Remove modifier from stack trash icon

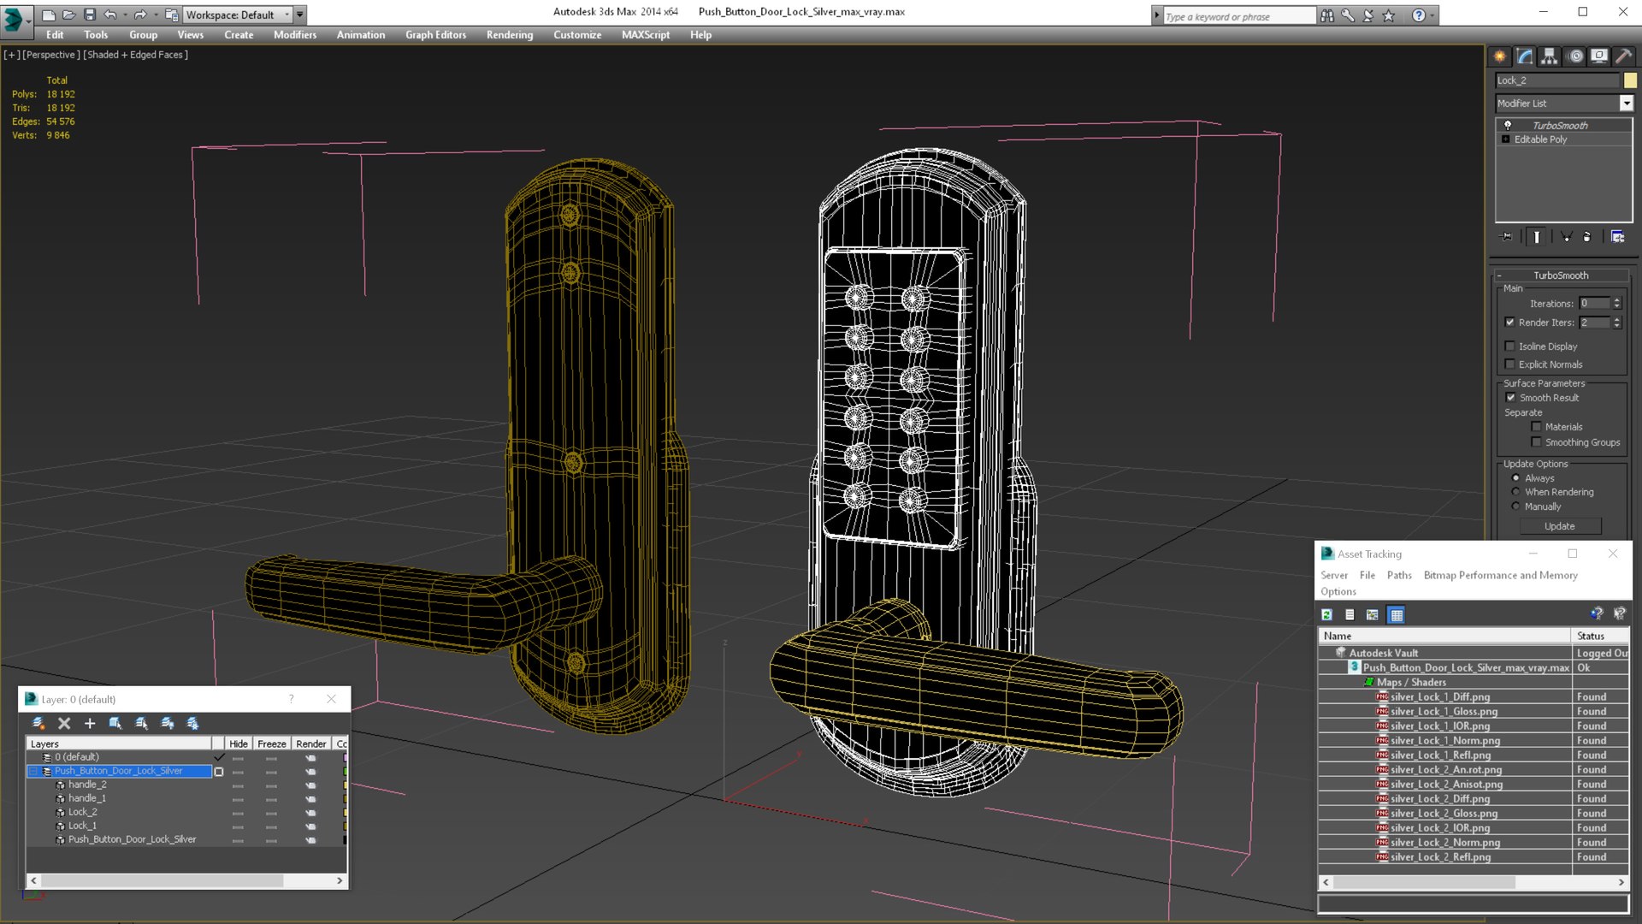tap(1587, 237)
